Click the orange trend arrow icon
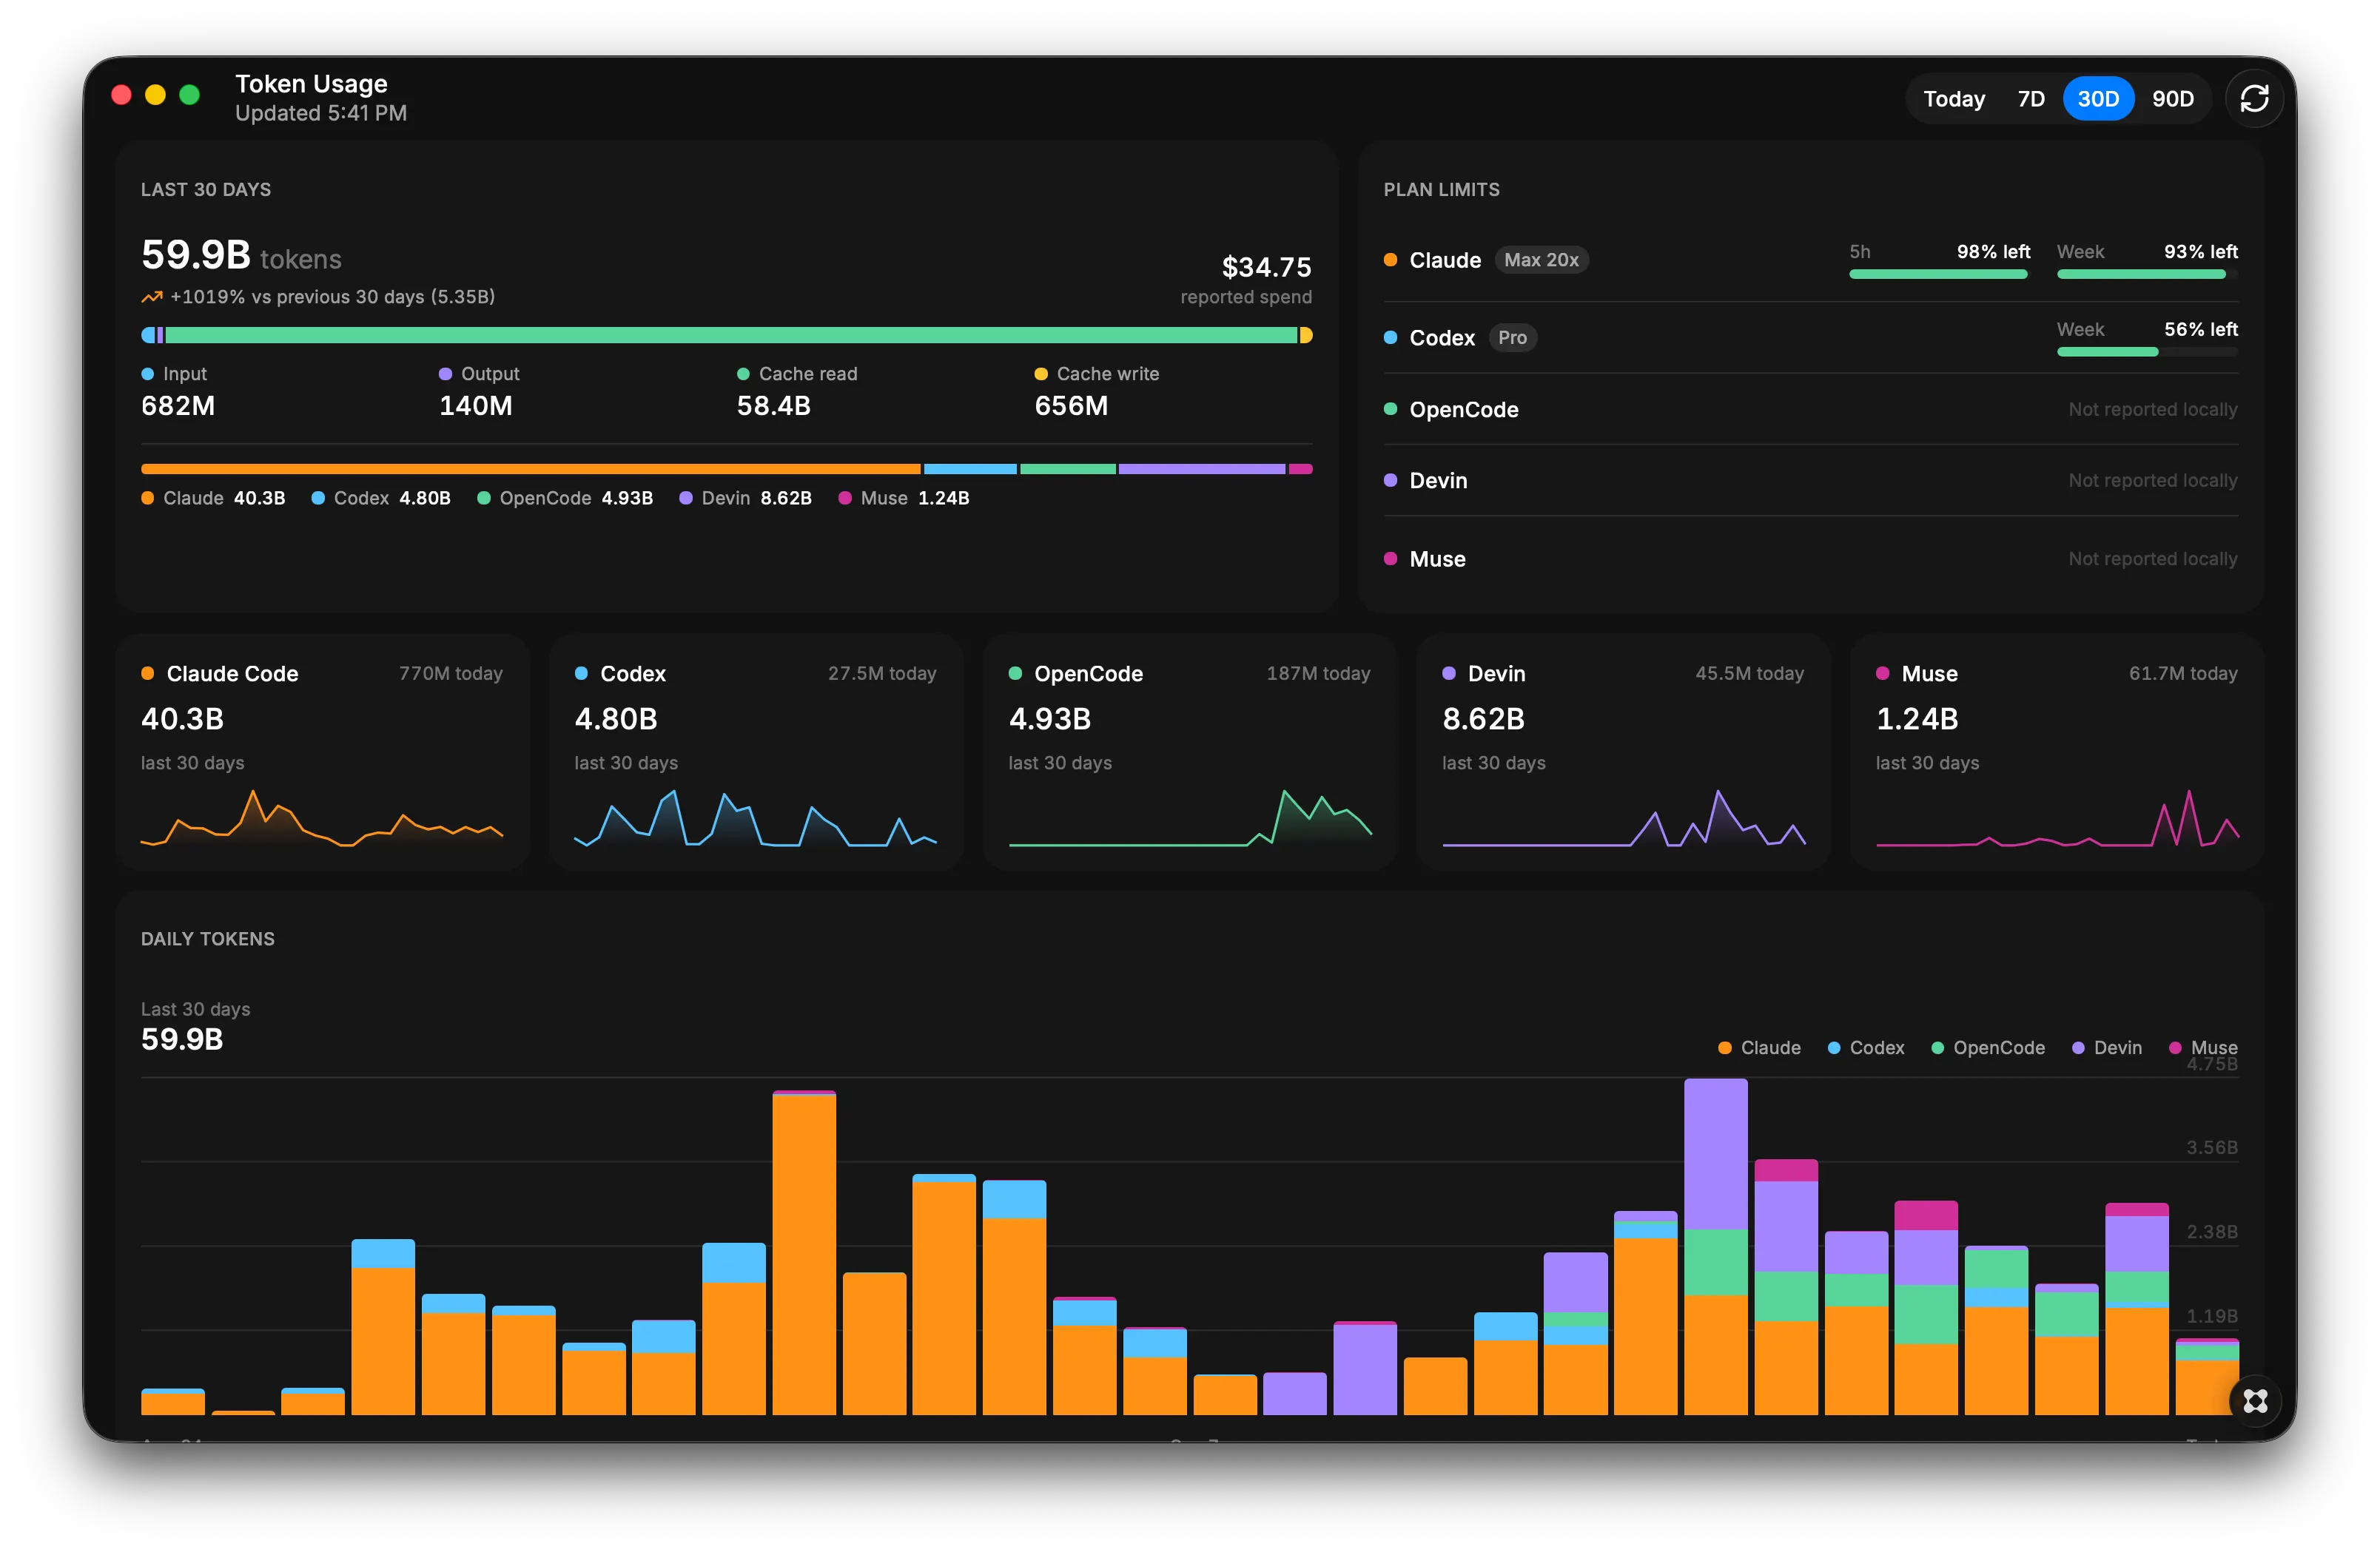The image size is (2380, 1552). [152, 297]
